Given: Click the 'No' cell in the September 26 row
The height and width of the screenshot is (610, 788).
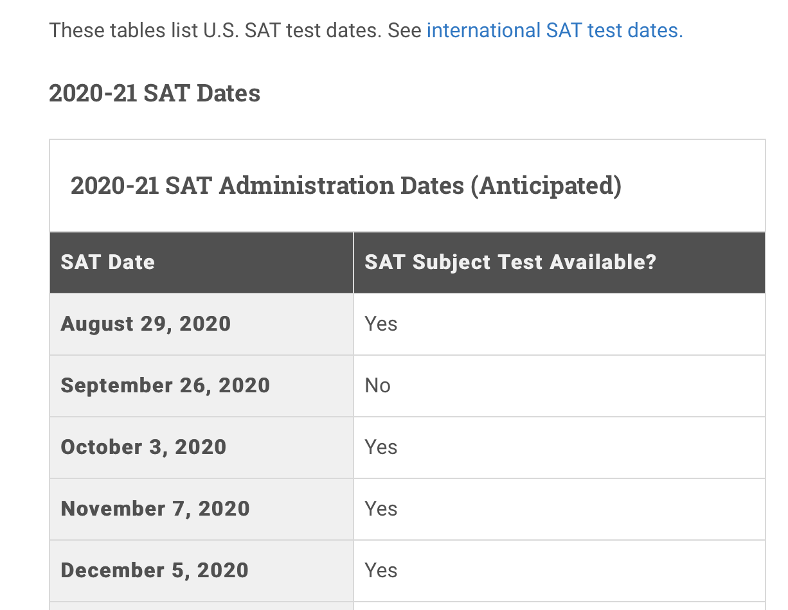Looking at the screenshot, I should pyautogui.click(x=559, y=386).
